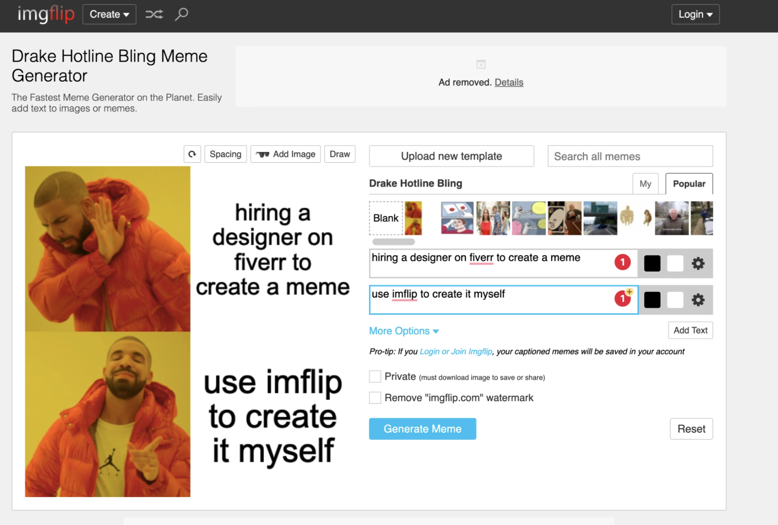This screenshot has width=778, height=525.
Task: Click the rotate image icon button
Action: tap(192, 154)
